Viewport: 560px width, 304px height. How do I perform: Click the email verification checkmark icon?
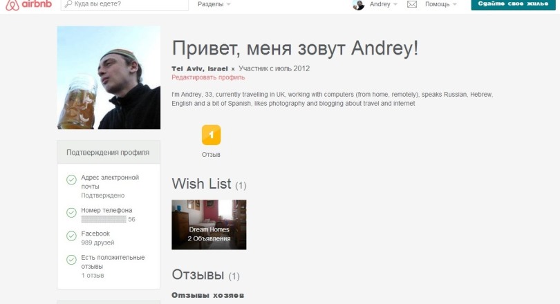click(71, 180)
